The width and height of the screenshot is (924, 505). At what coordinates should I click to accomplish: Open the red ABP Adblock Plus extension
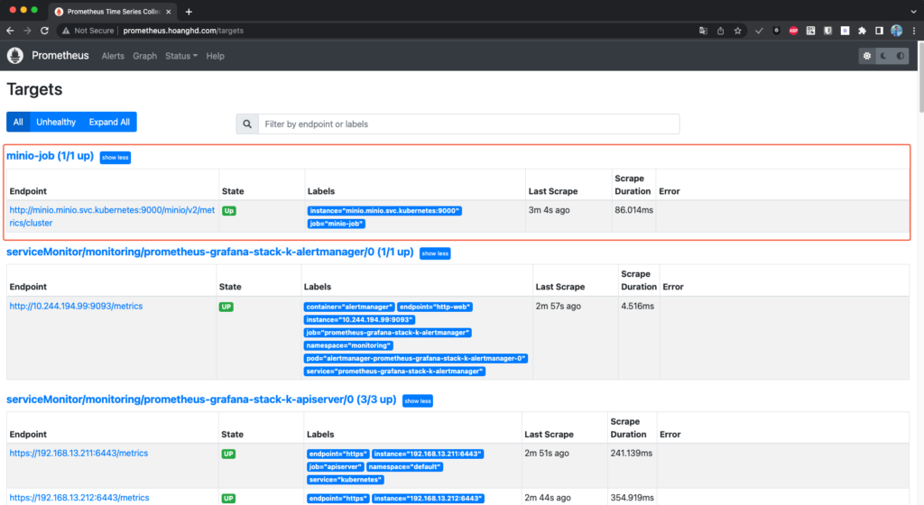pyautogui.click(x=793, y=31)
